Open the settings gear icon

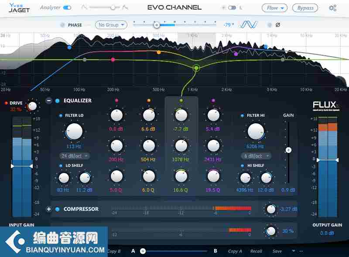tap(332, 8)
